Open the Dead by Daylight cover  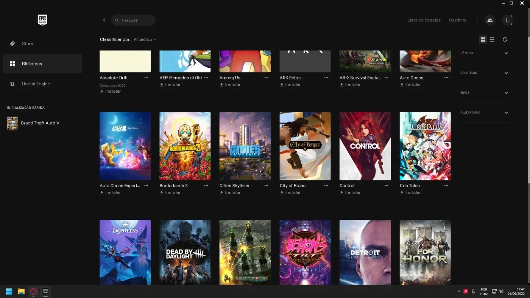185,252
